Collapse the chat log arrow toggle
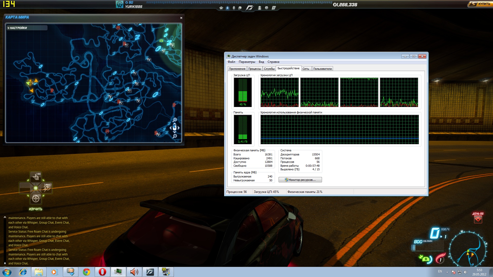The image size is (493, 277). pyautogui.click(x=5, y=217)
